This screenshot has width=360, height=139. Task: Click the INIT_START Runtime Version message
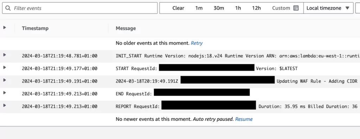[238, 56]
